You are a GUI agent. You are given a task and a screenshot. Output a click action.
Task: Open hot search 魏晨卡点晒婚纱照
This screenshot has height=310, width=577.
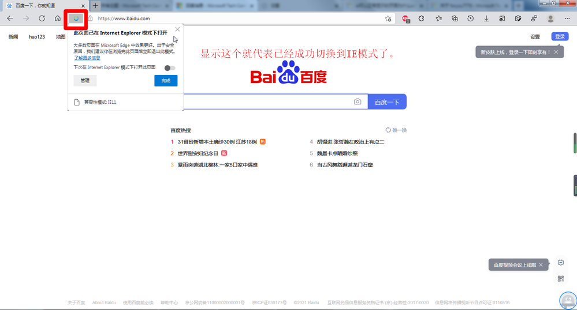337,153
